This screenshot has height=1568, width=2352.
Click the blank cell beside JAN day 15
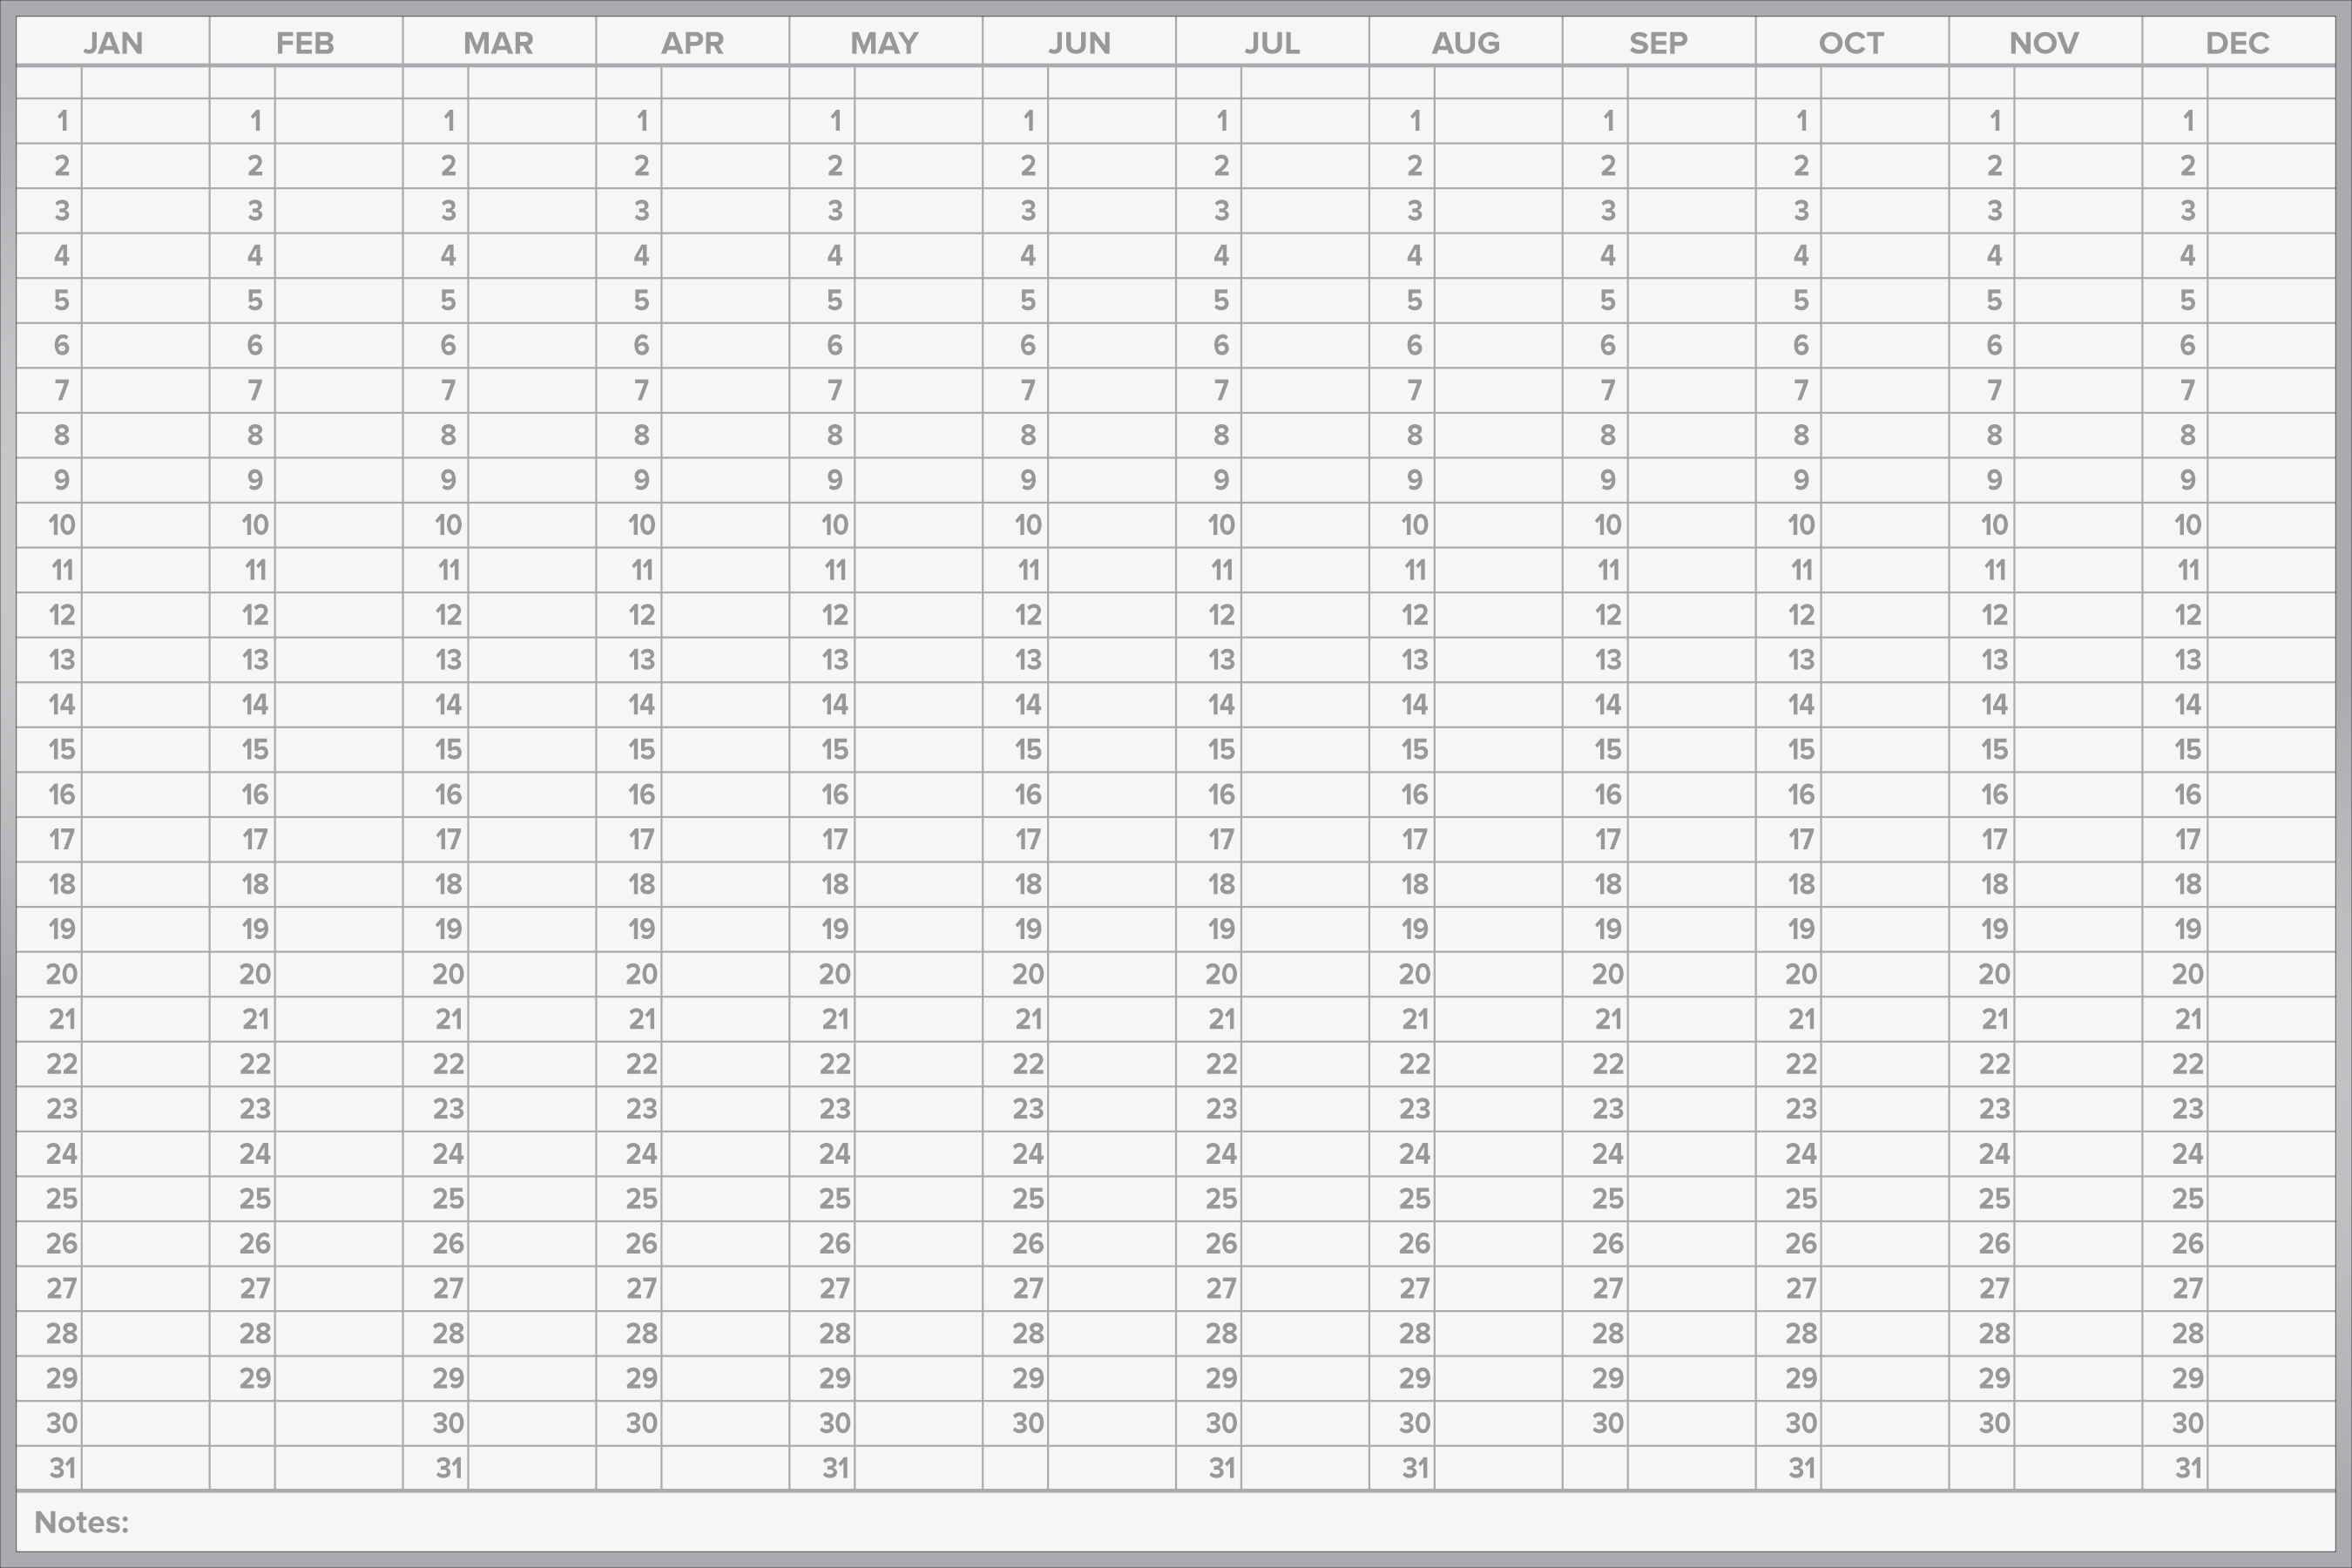click(x=148, y=749)
